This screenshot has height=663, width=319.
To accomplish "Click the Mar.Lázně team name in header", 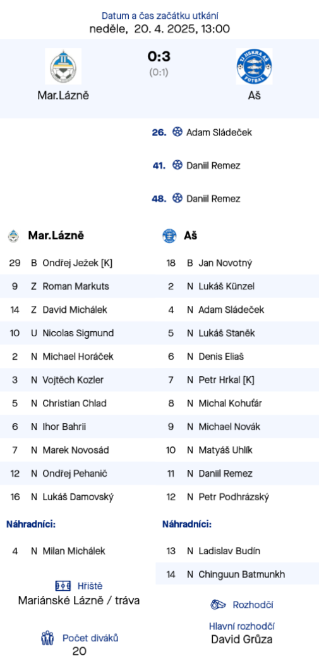I will coord(63,96).
